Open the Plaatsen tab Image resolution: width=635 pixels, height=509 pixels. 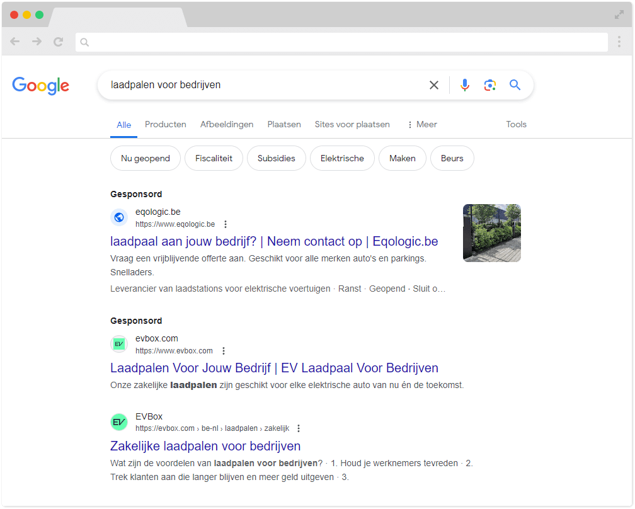284,124
